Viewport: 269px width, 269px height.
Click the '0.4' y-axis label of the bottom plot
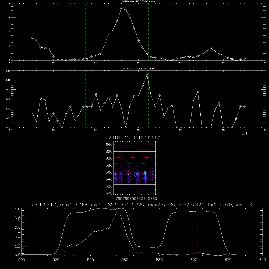click(x=18, y=237)
